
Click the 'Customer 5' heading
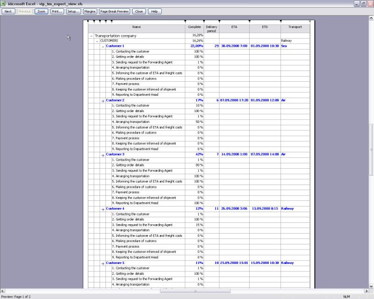115,263
